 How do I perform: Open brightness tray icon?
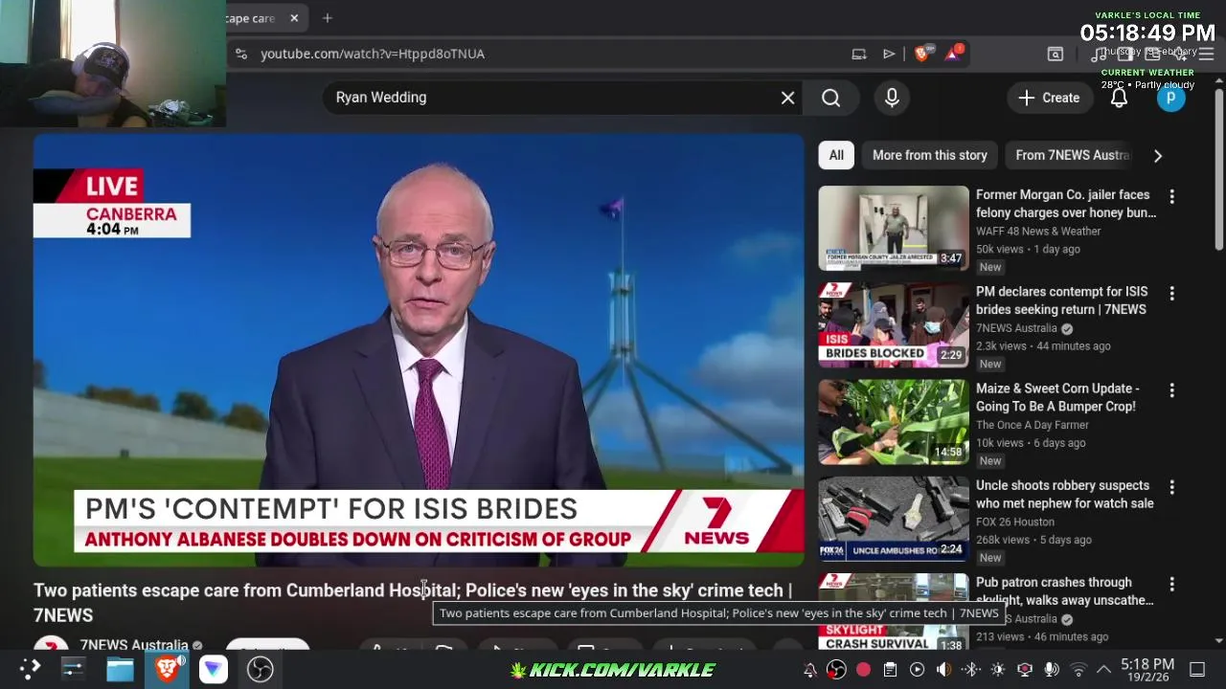997,670
